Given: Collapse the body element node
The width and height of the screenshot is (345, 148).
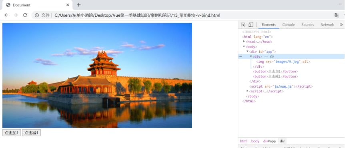Looking at the screenshot, I should point(244,46).
